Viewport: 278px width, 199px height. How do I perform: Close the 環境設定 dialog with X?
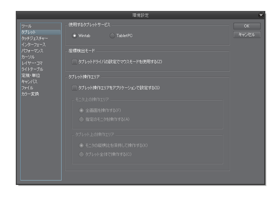tap(261, 15)
